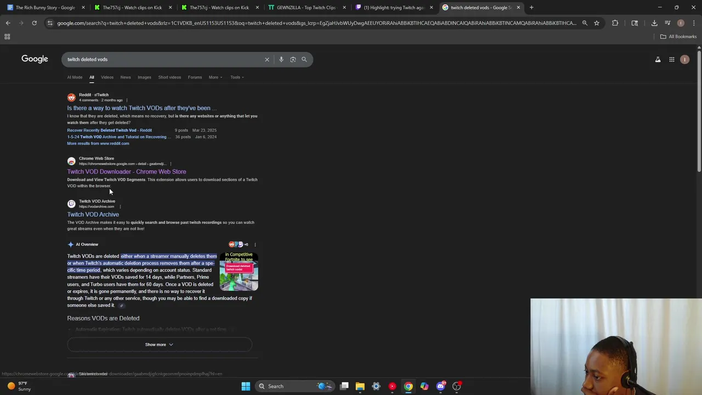The image size is (702, 395).
Task: Open Discord from the taskbar
Action: (x=440, y=386)
